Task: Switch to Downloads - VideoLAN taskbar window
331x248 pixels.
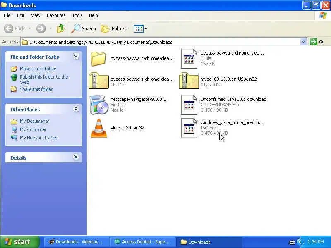Action: point(77,242)
